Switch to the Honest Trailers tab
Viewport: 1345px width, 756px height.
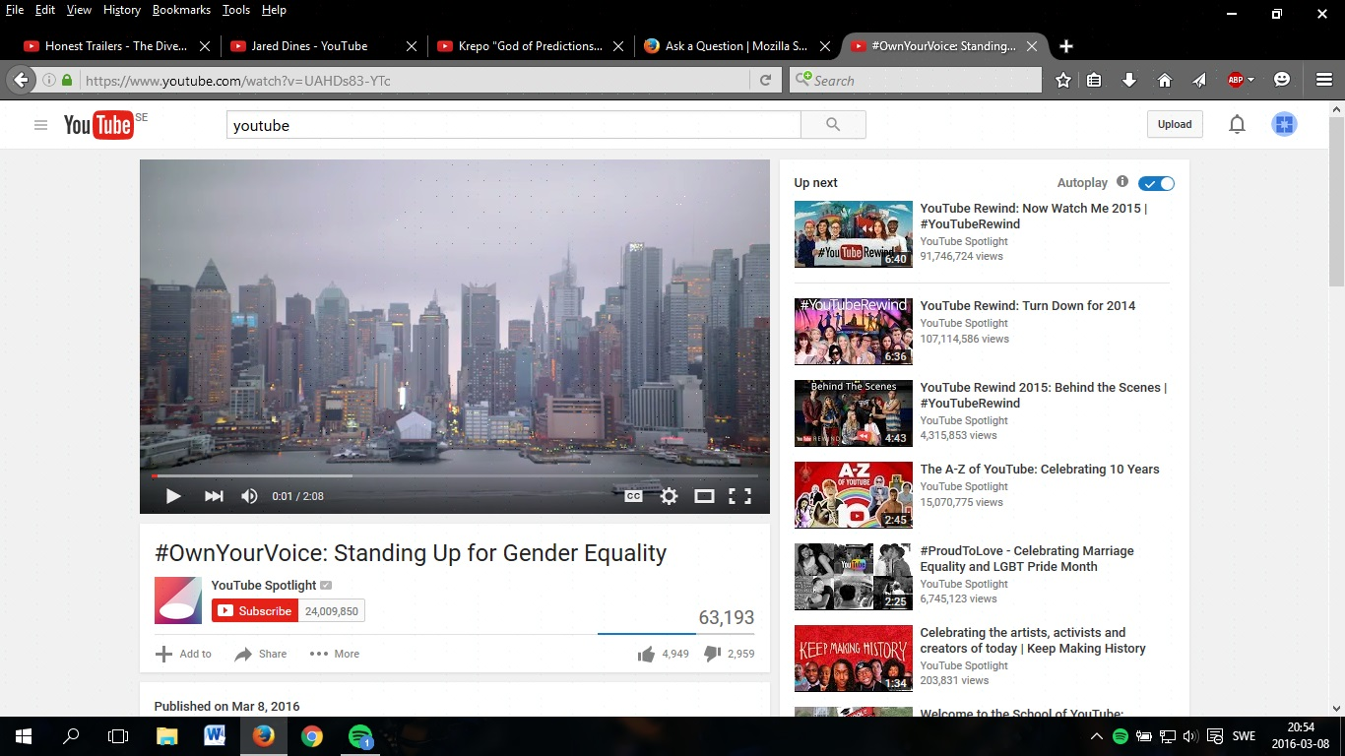pyautogui.click(x=116, y=46)
